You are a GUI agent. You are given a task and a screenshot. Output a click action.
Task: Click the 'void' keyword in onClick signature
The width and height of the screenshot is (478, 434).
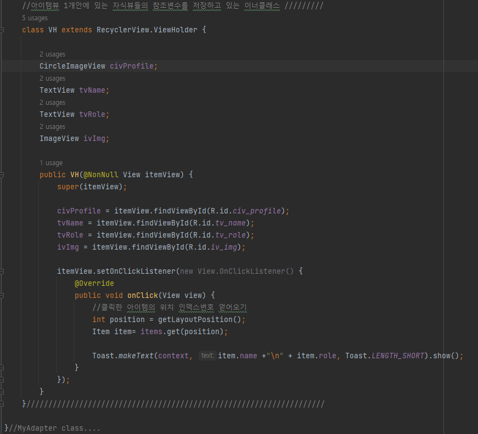point(114,295)
